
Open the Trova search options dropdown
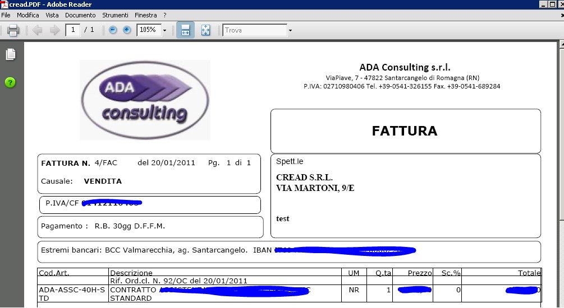pos(290,30)
